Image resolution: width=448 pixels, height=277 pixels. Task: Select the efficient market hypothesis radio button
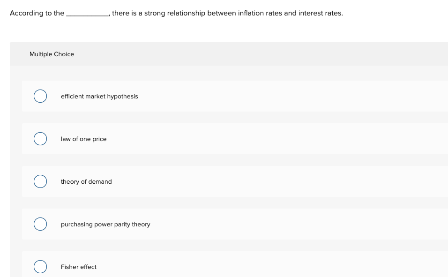[x=40, y=96]
